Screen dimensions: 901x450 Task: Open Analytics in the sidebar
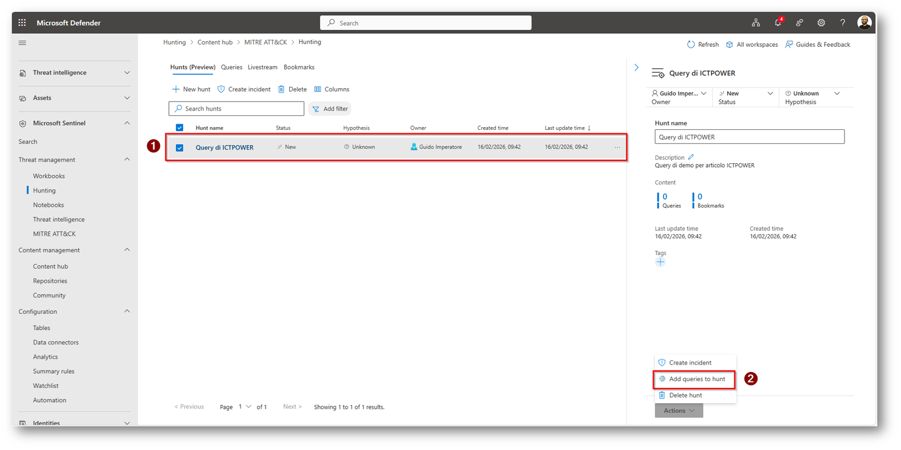45,357
